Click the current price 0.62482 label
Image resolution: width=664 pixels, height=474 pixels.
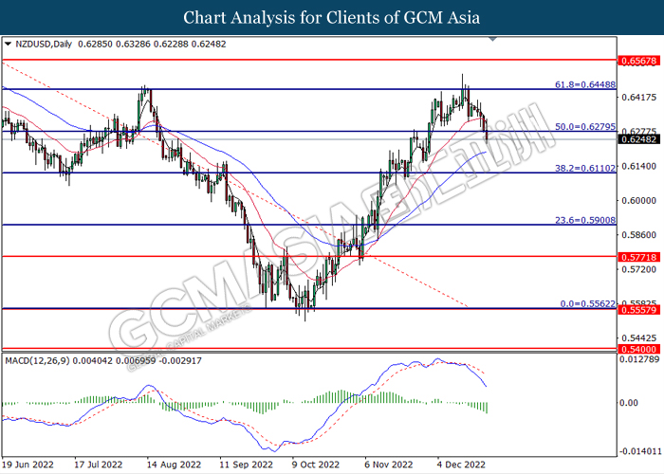pos(639,139)
